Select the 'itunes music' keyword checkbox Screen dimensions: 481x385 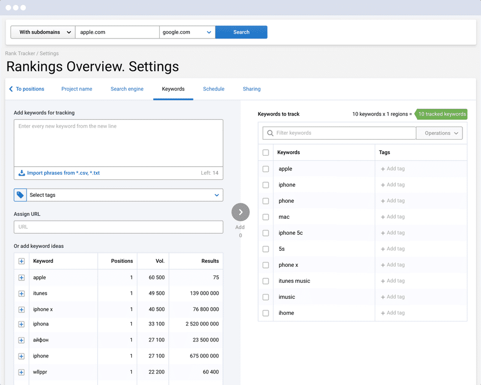(x=266, y=281)
